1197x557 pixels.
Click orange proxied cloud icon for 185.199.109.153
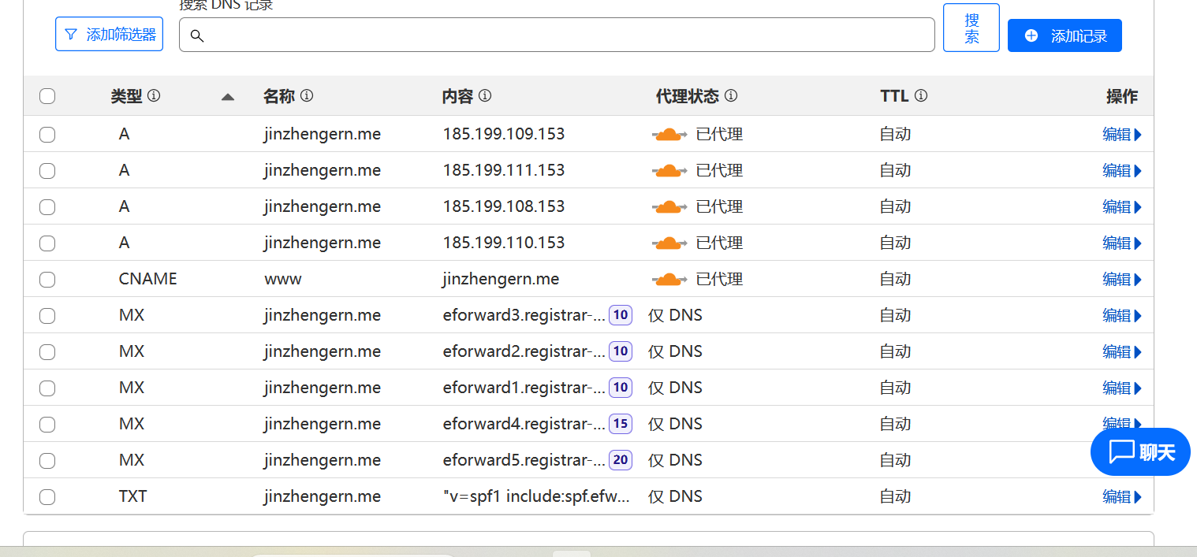click(669, 134)
